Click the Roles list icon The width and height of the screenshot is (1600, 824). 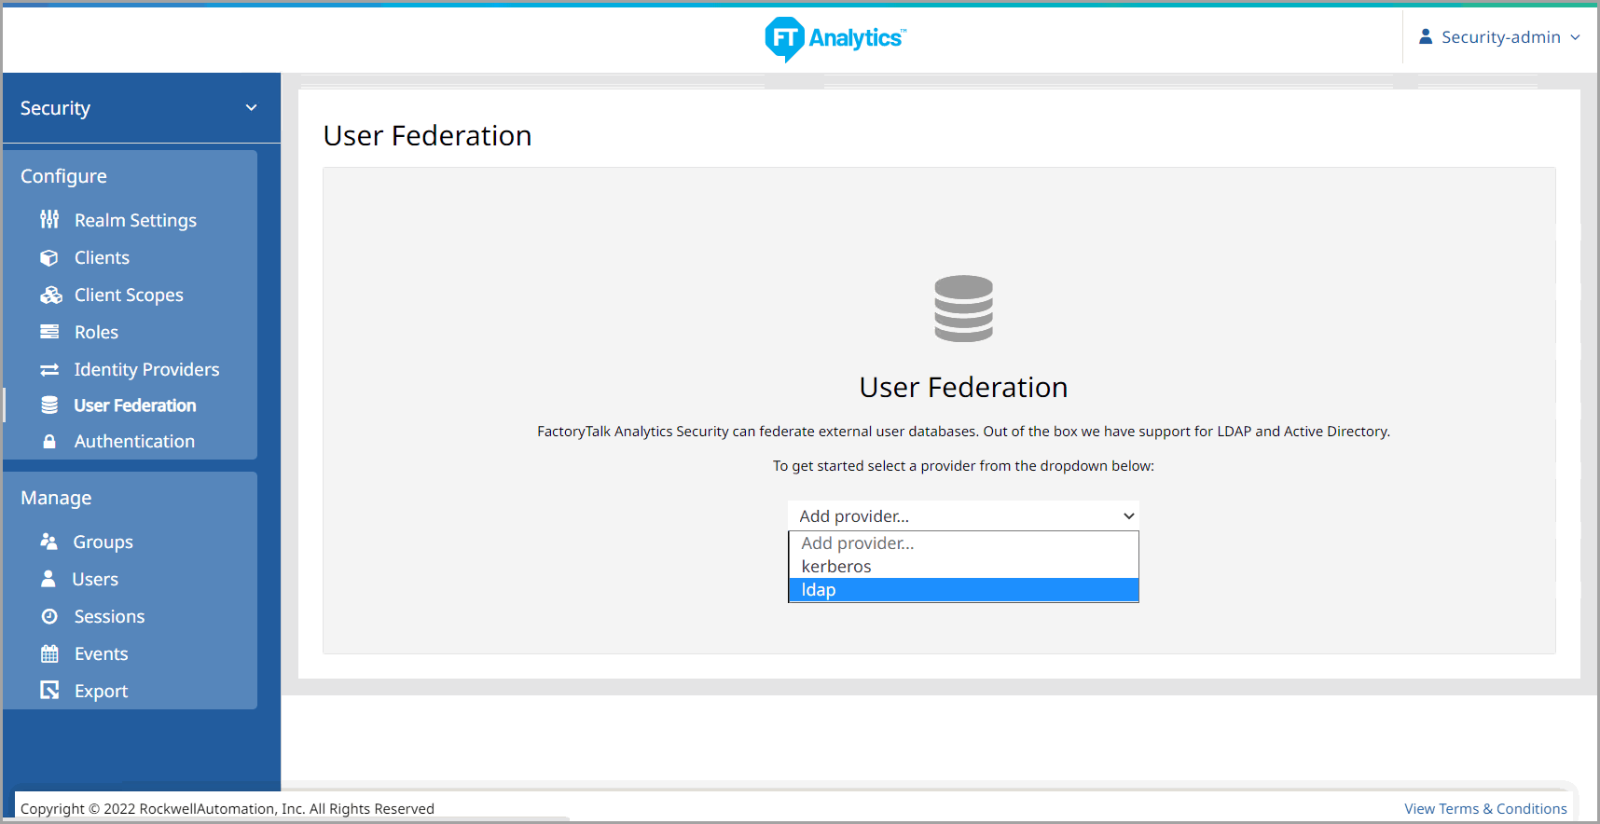pos(49,332)
